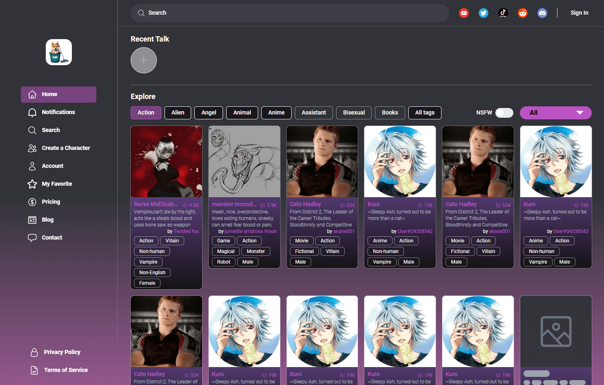Click the Sign In button

coord(579,13)
